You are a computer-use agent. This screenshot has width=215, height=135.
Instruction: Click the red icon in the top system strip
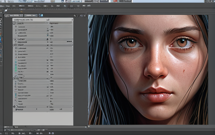point(115,1)
